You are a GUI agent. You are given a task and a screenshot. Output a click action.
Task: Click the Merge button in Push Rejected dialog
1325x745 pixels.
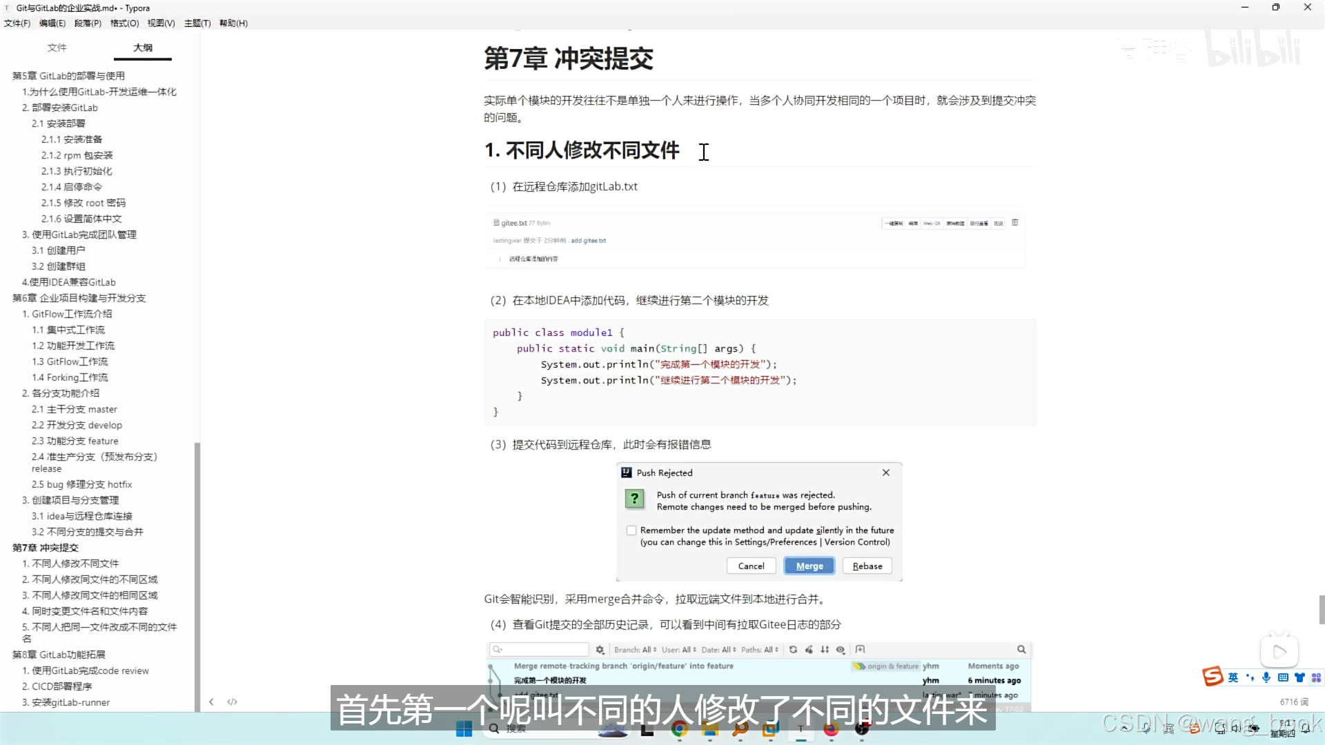click(x=809, y=566)
